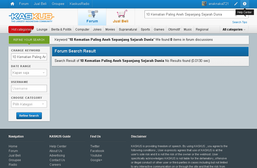Open the Jokes category
257x168 pixels.
pos(97,30)
